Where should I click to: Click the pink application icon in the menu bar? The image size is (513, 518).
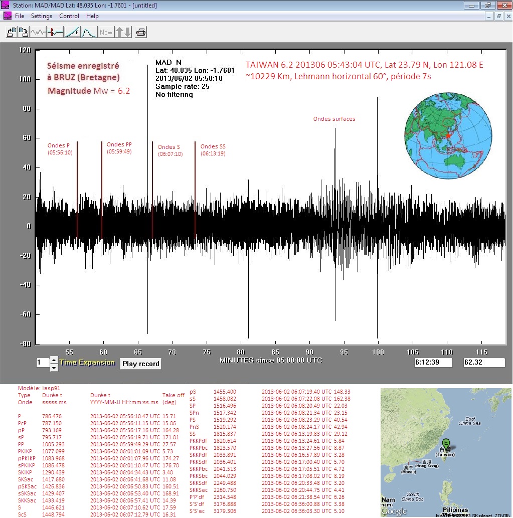coord(7,16)
